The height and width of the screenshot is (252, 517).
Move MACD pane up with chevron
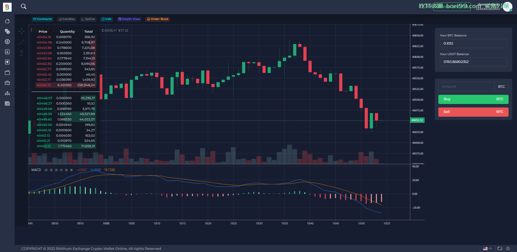[x=56, y=170]
